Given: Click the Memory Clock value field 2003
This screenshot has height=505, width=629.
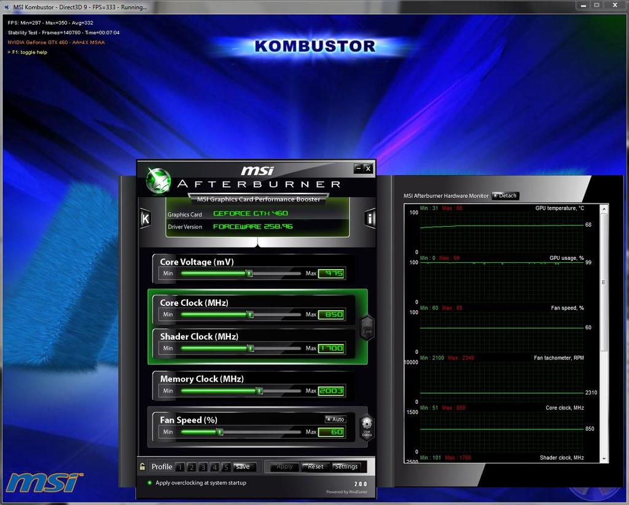Looking at the screenshot, I should tap(331, 391).
